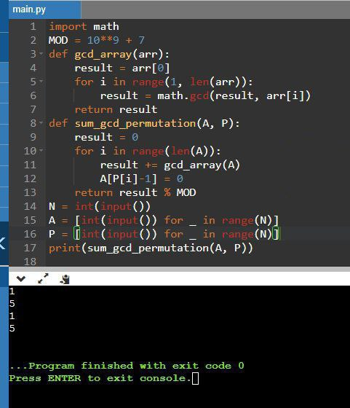Click the 'return result' statement on line 7
350x408 pixels.
(x=116, y=109)
